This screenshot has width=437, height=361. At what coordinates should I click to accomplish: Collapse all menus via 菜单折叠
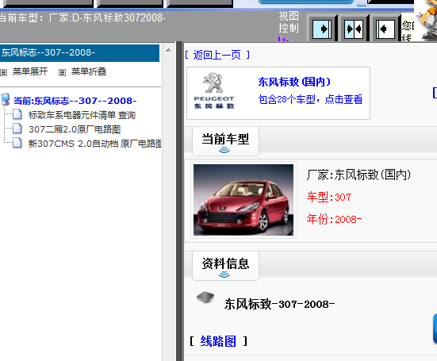click(x=89, y=71)
